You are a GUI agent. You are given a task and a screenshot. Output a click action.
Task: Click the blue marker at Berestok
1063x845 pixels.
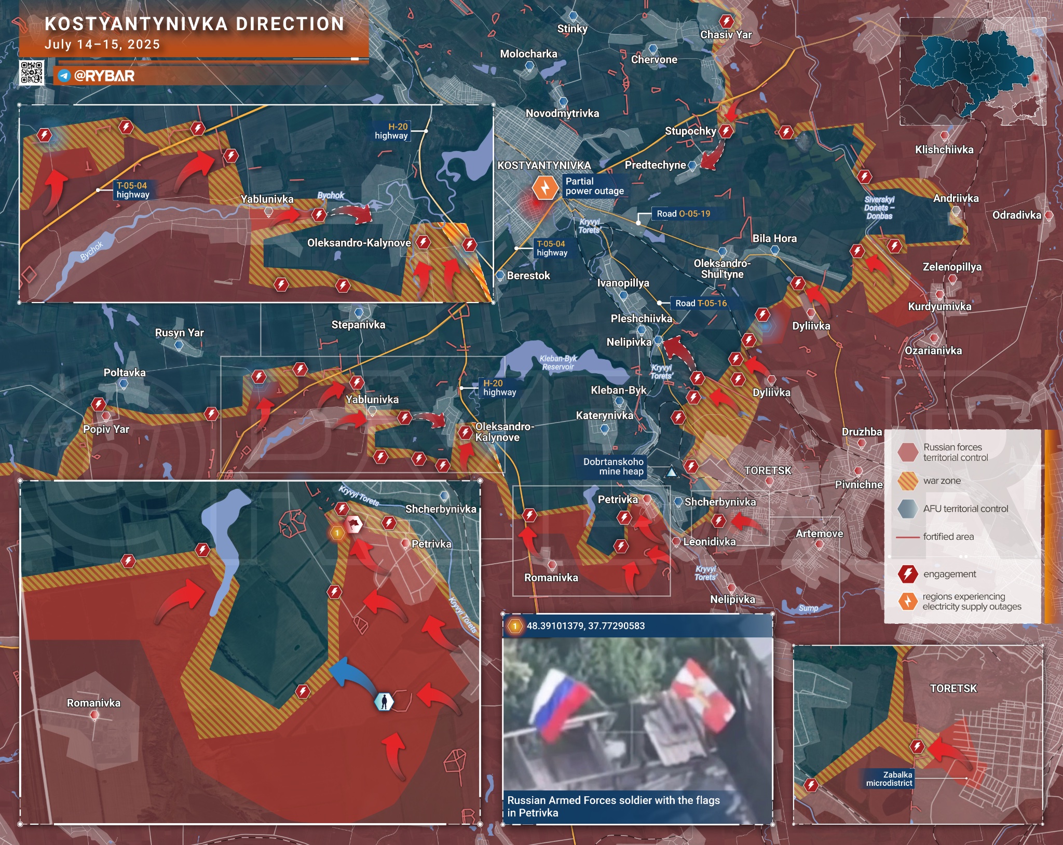tap(500, 276)
